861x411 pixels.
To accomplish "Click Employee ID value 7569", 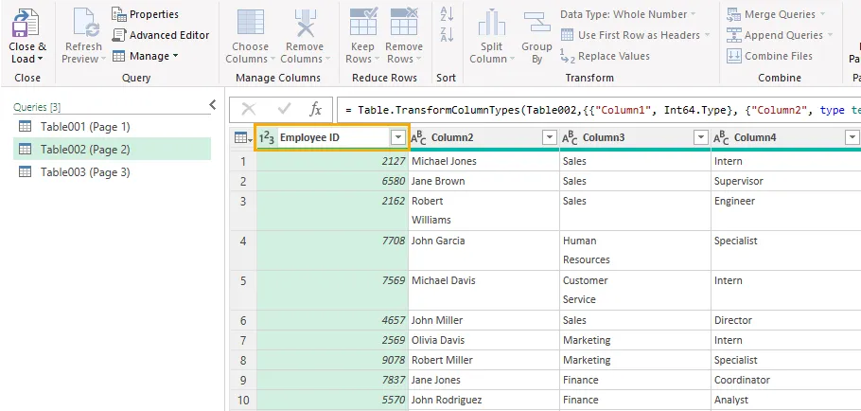I will coord(332,290).
